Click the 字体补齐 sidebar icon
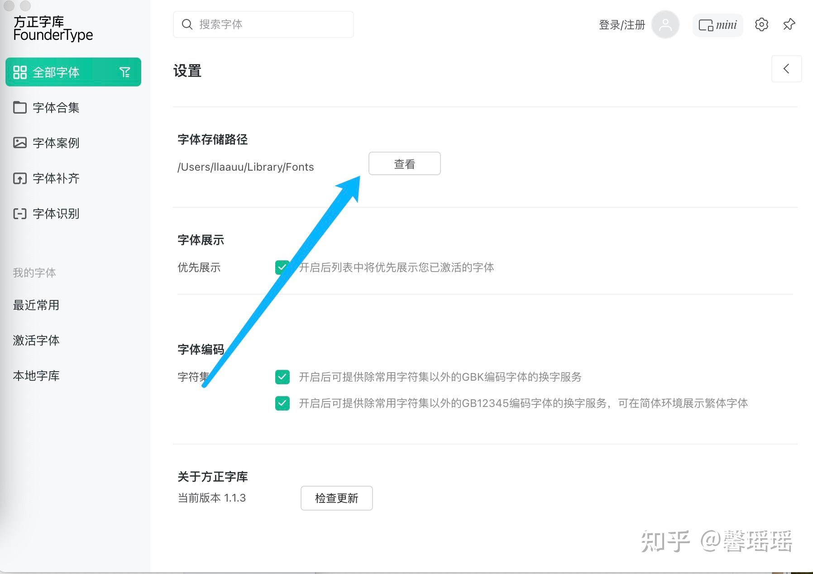 click(x=20, y=178)
